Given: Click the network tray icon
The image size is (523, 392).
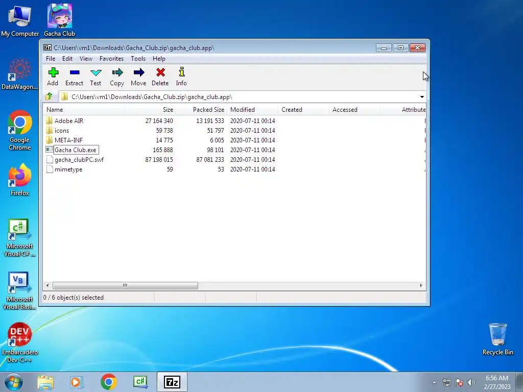Looking at the screenshot, I should pos(446,383).
